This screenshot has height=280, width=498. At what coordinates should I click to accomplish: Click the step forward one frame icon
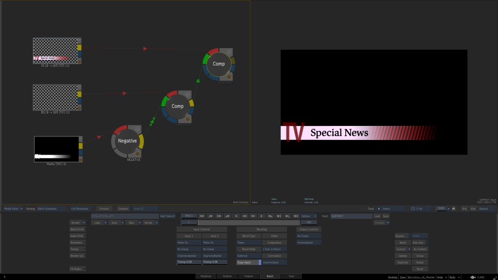[253, 216]
